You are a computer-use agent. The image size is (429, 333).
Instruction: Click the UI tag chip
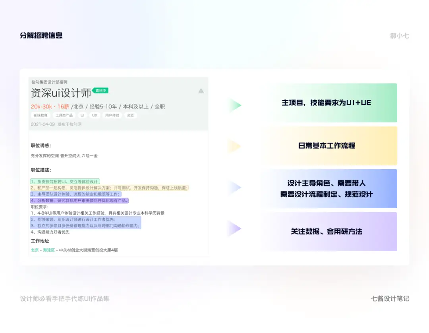[x=82, y=115]
